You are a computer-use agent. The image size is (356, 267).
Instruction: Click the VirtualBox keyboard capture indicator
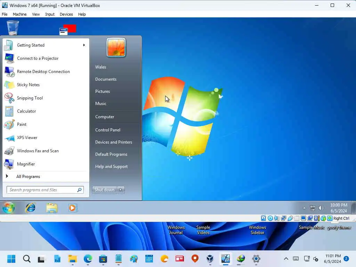330,218
